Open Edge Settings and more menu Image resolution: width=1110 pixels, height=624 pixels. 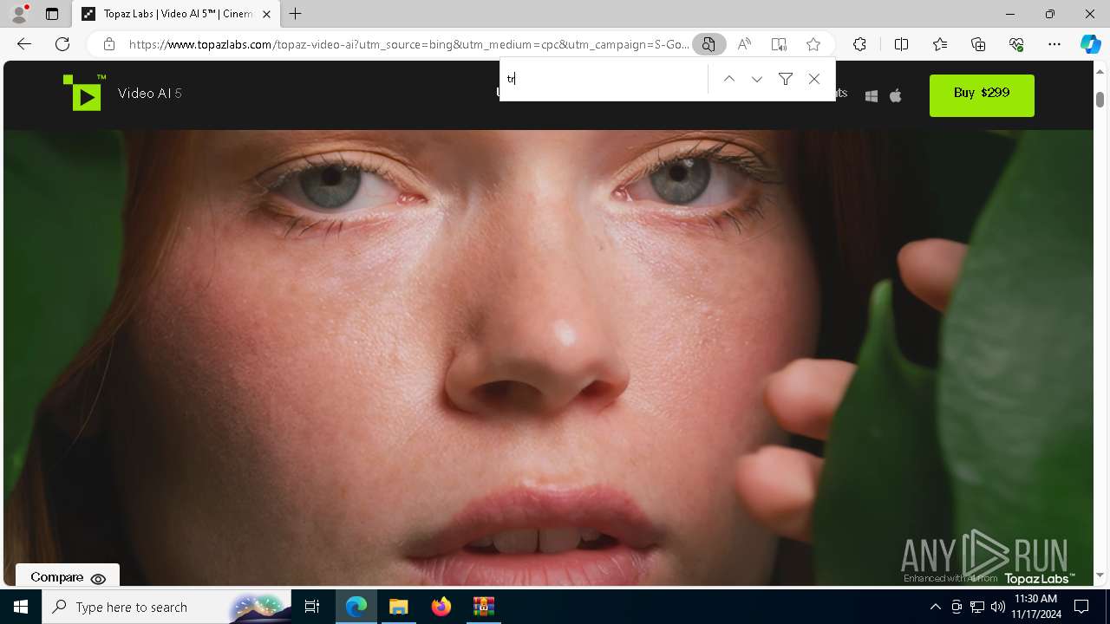tap(1054, 44)
